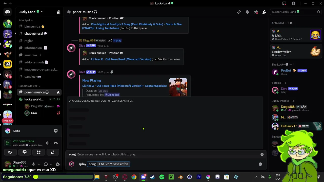Open Steam from the taskbar
324x182 pixels.
[x=152, y=177]
